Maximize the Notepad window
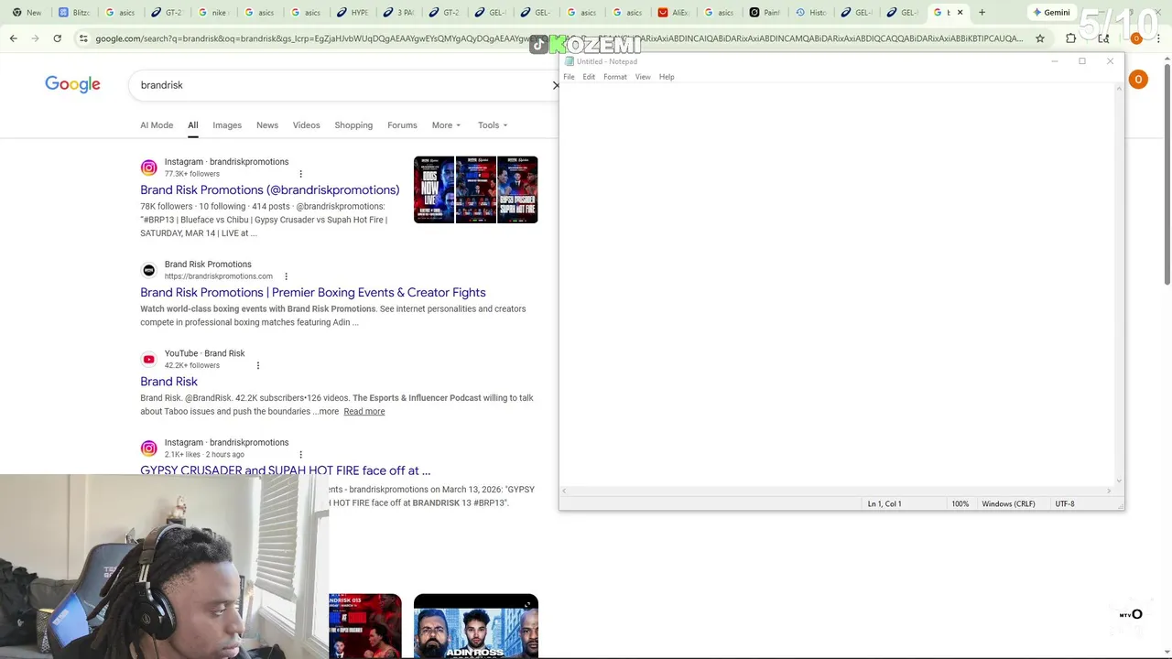Image resolution: width=1172 pixels, height=659 pixels. click(1082, 61)
